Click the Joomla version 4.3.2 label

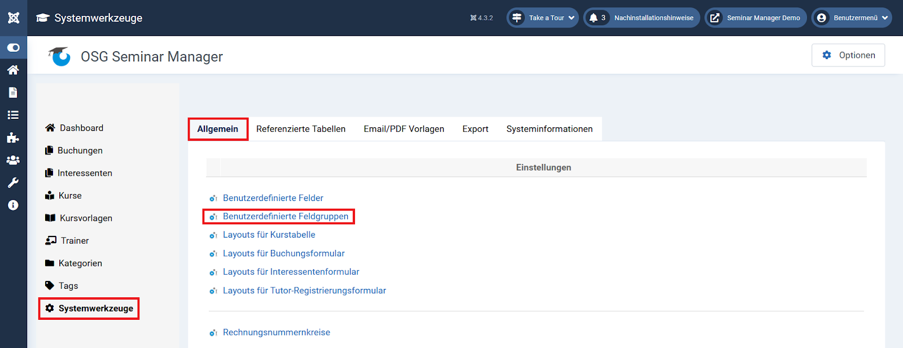[x=481, y=18]
